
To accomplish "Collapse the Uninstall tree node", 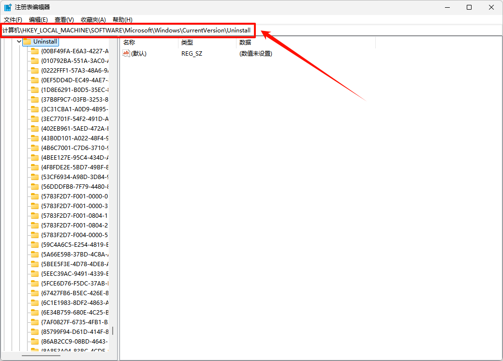I will 19,42.
